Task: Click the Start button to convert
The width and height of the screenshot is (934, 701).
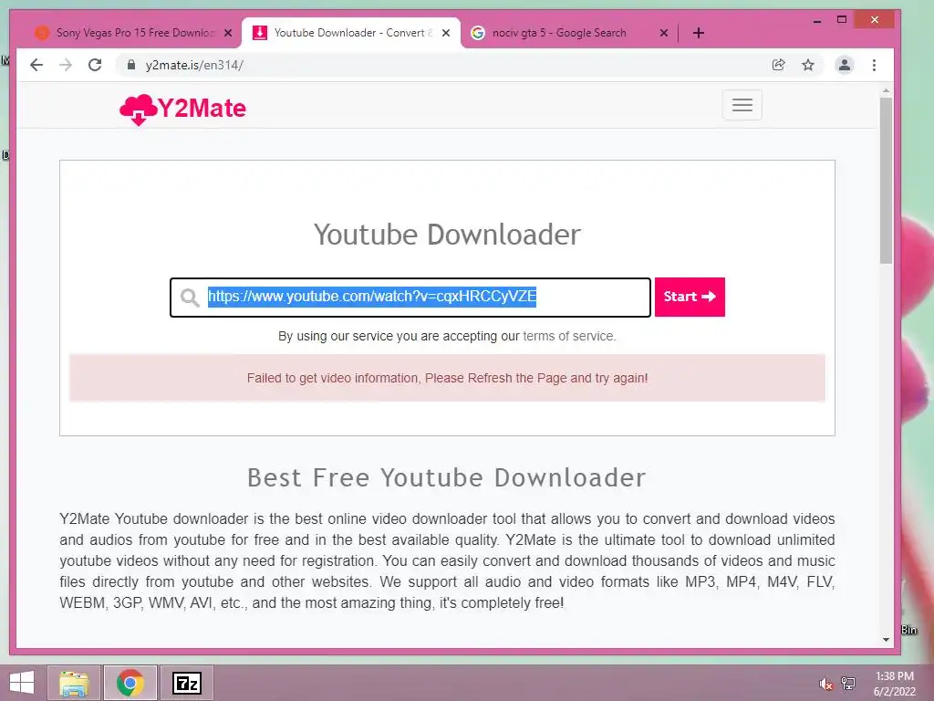Action: point(690,297)
